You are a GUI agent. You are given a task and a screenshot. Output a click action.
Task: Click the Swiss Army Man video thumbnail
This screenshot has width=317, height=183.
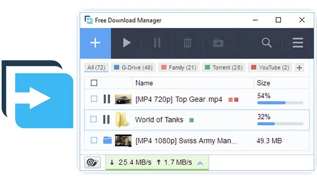coord(123,141)
